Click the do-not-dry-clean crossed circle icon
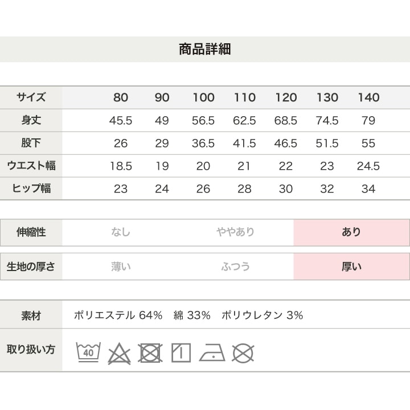This screenshot has width=410, height=410. pyautogui.click(x=243, y=353)
